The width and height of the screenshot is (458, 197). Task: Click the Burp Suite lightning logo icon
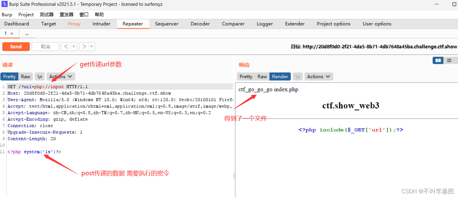(x=5, y=4)
